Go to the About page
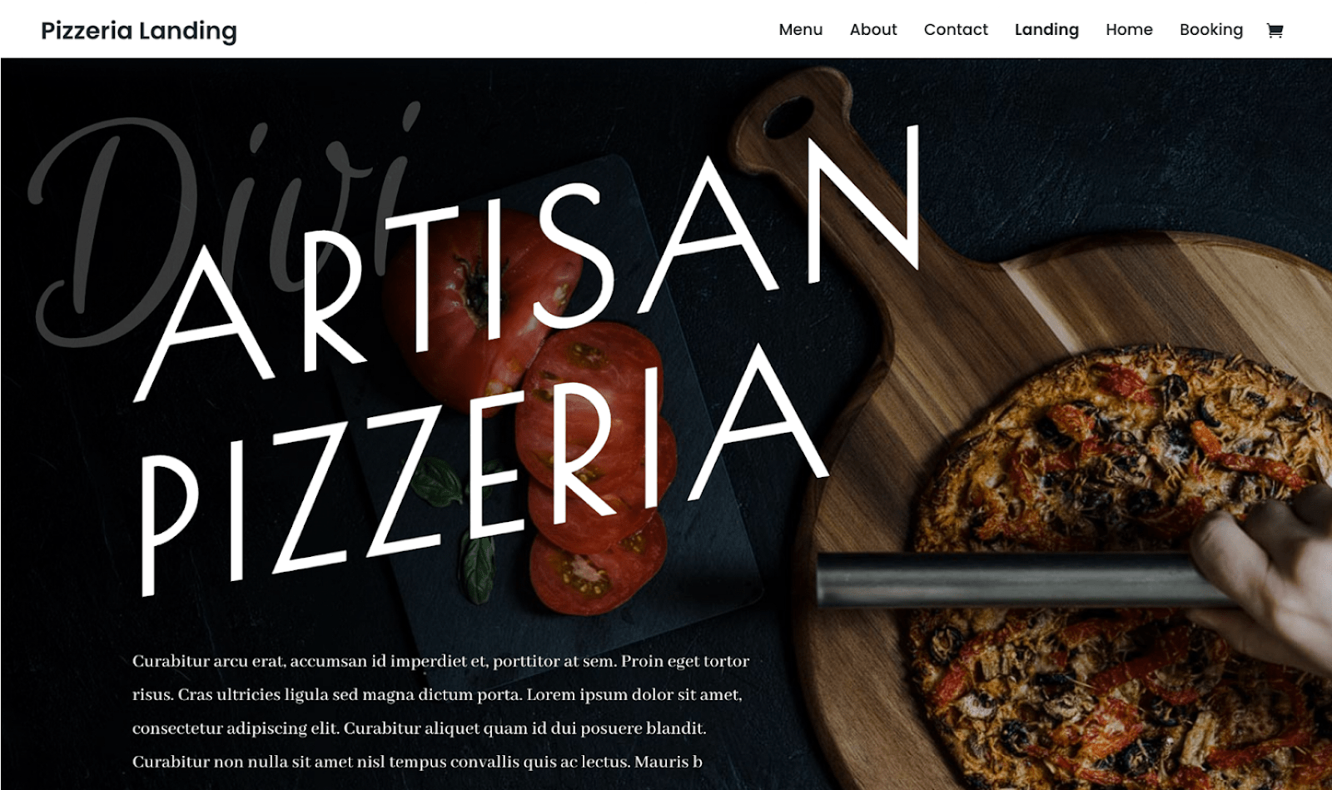The height and width of the screenshot is (790, 1332). [873, 30]
